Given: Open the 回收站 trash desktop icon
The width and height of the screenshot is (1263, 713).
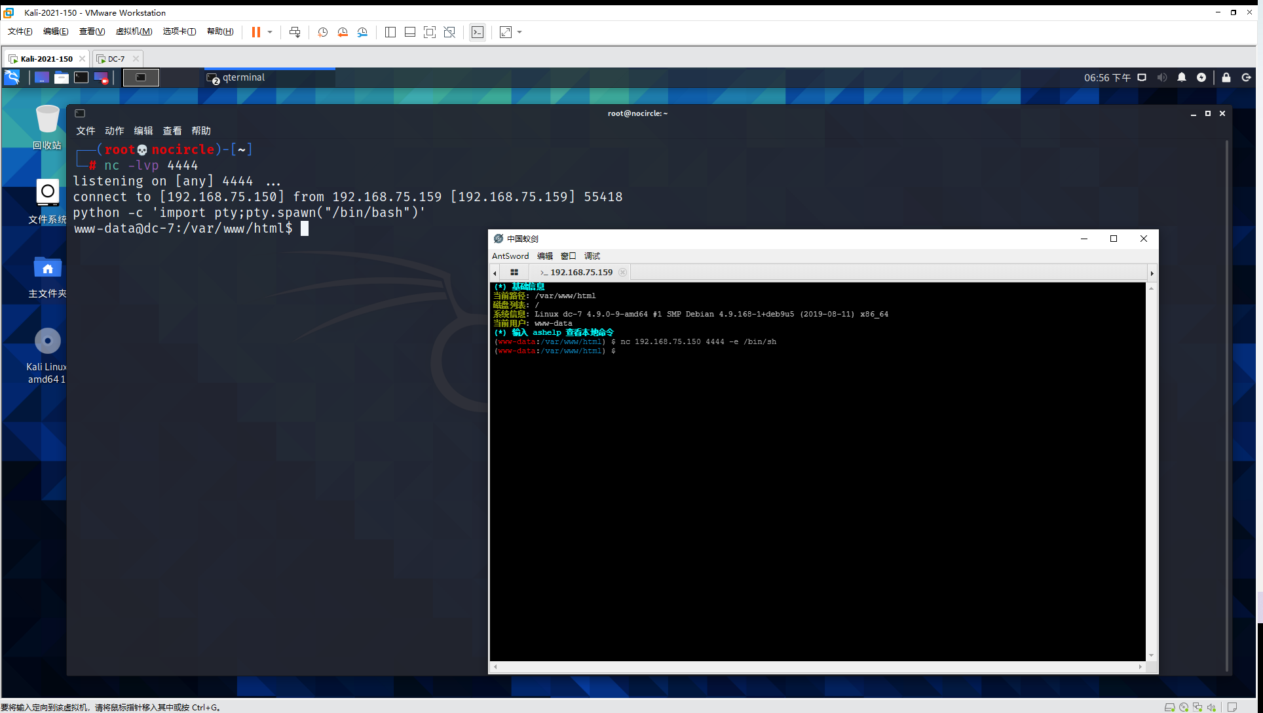Looking at the screenshot, I should (47, 127).
